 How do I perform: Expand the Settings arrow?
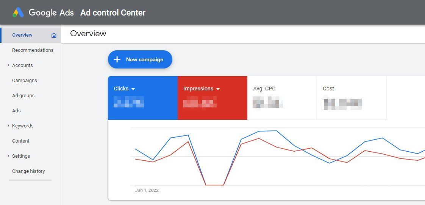[8, 156]
